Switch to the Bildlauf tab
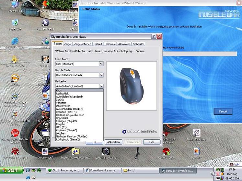This screenshot has height=181, width=242. coord(98,44)
